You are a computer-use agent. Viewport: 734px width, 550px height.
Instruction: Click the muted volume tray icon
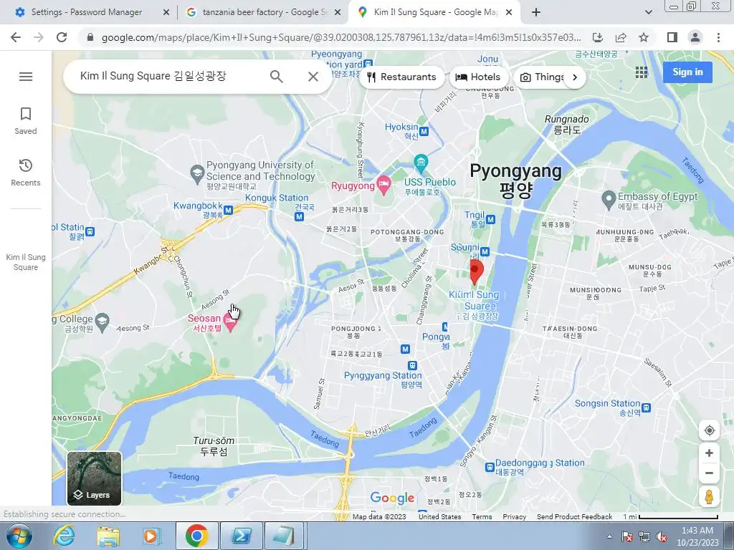coord(662,536)
